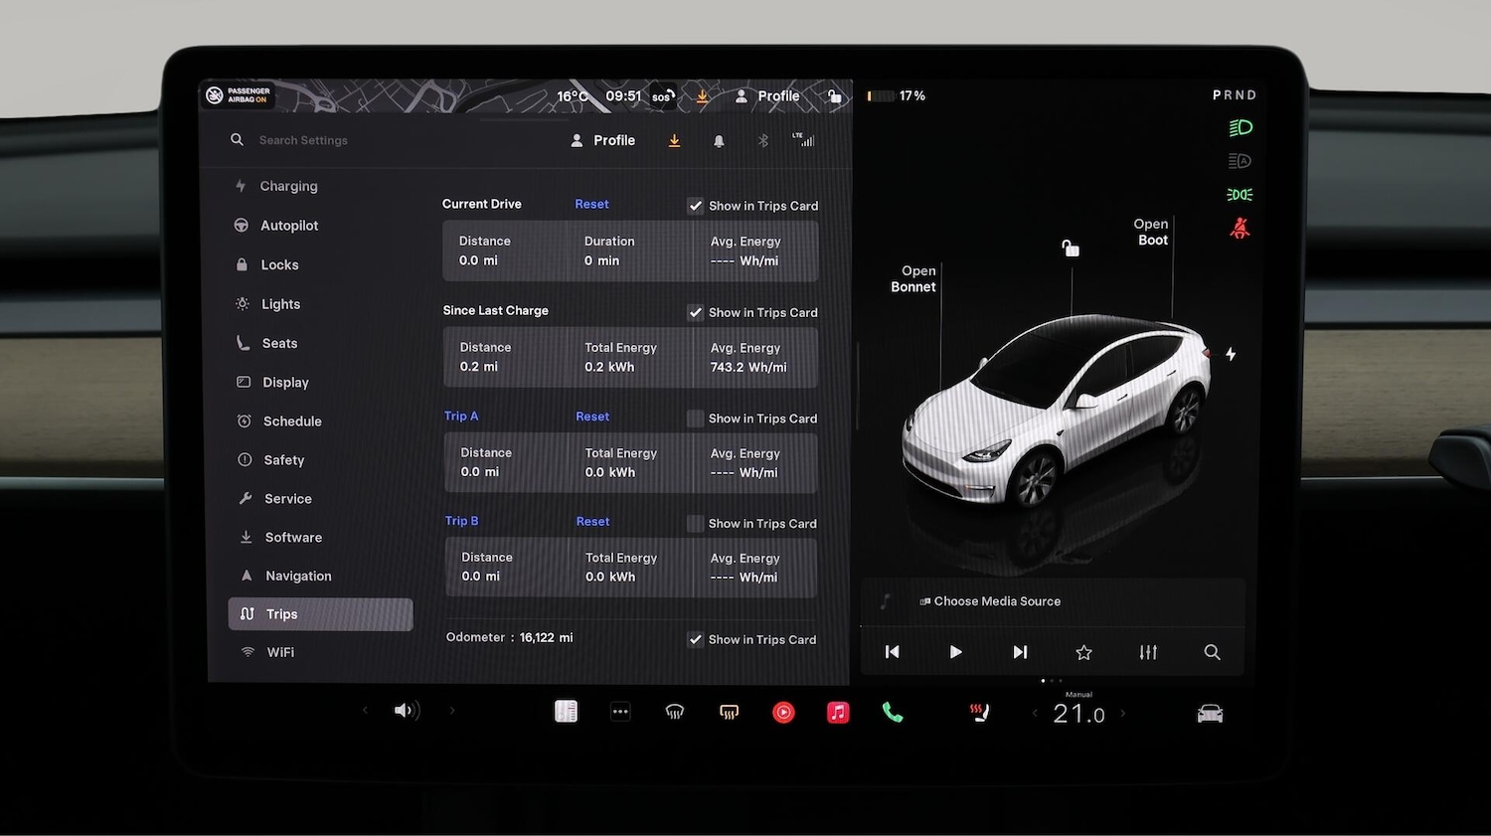Decrease cabin temperature with left arrow
Image resolution: width=1491 pixels, height=836 pixels.
(1035, 714)
